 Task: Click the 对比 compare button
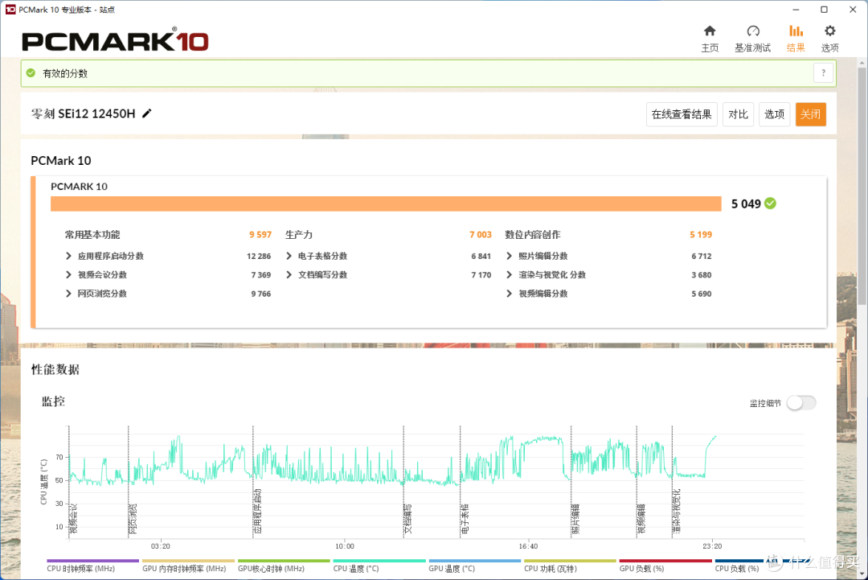[x=738, y=114]
